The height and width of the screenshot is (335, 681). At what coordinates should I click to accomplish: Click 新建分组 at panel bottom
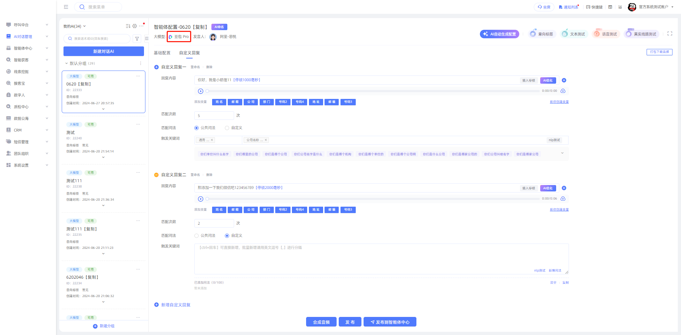tap(104, 326)
